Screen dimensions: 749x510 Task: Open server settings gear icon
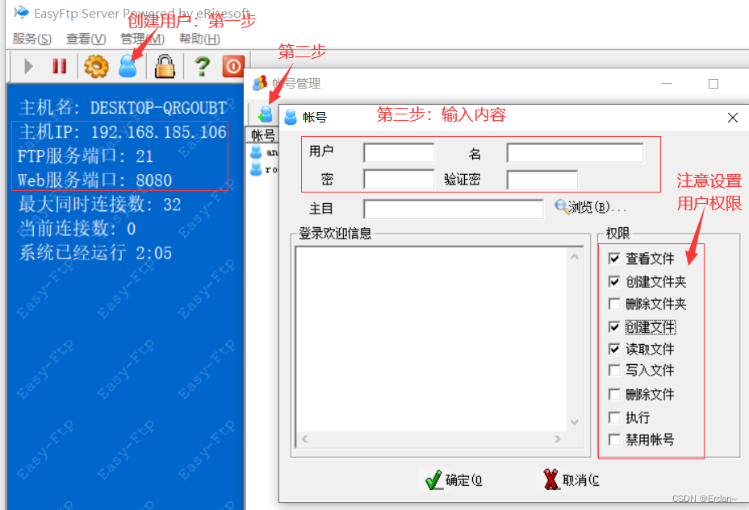(96, 66)
